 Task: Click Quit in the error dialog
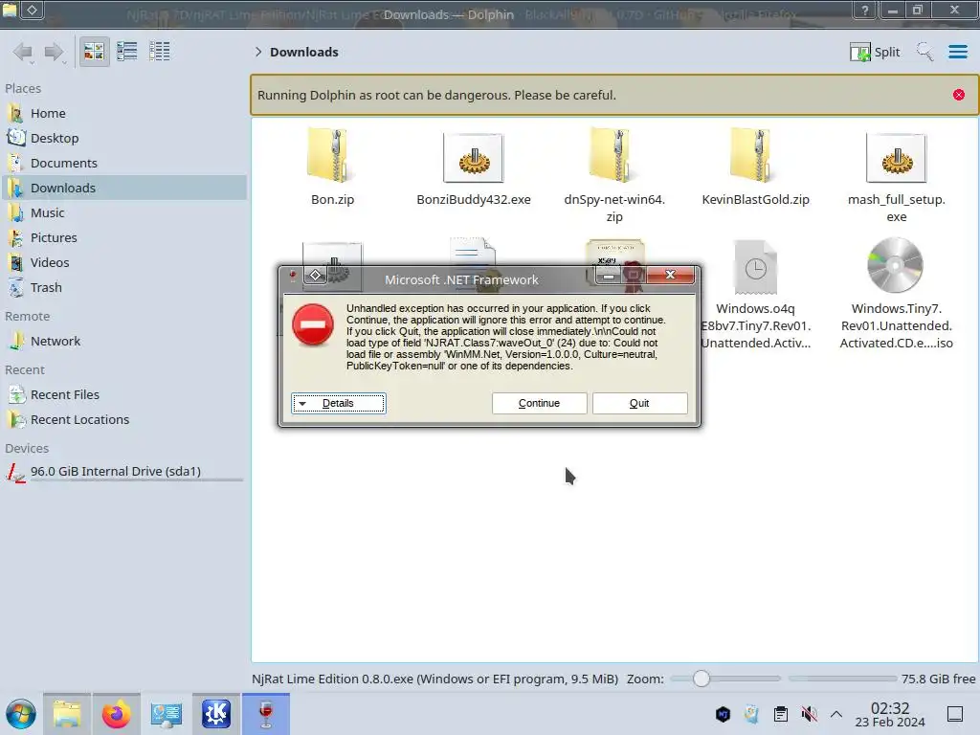click(639, 403)
